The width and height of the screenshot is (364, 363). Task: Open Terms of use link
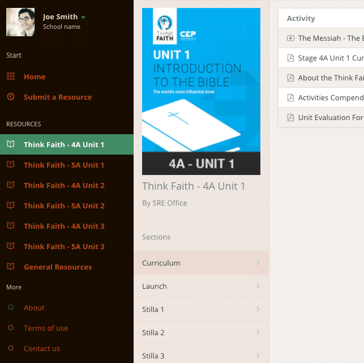tap(46, 328)
